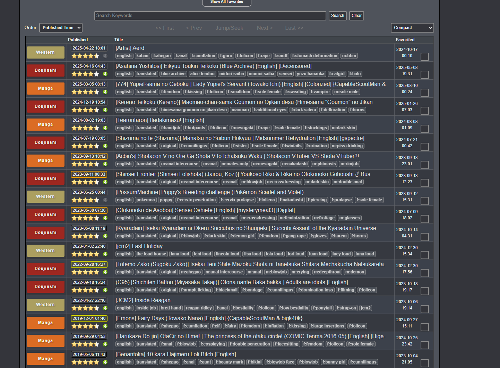The height and width of the screenshot is (368, 500).
Task: Click the english tag in the 2019-05-06 11:43 row
Action: click(124, 362)
